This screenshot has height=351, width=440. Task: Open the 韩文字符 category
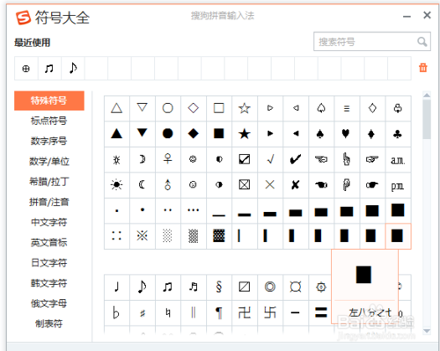tap(49, 283)
